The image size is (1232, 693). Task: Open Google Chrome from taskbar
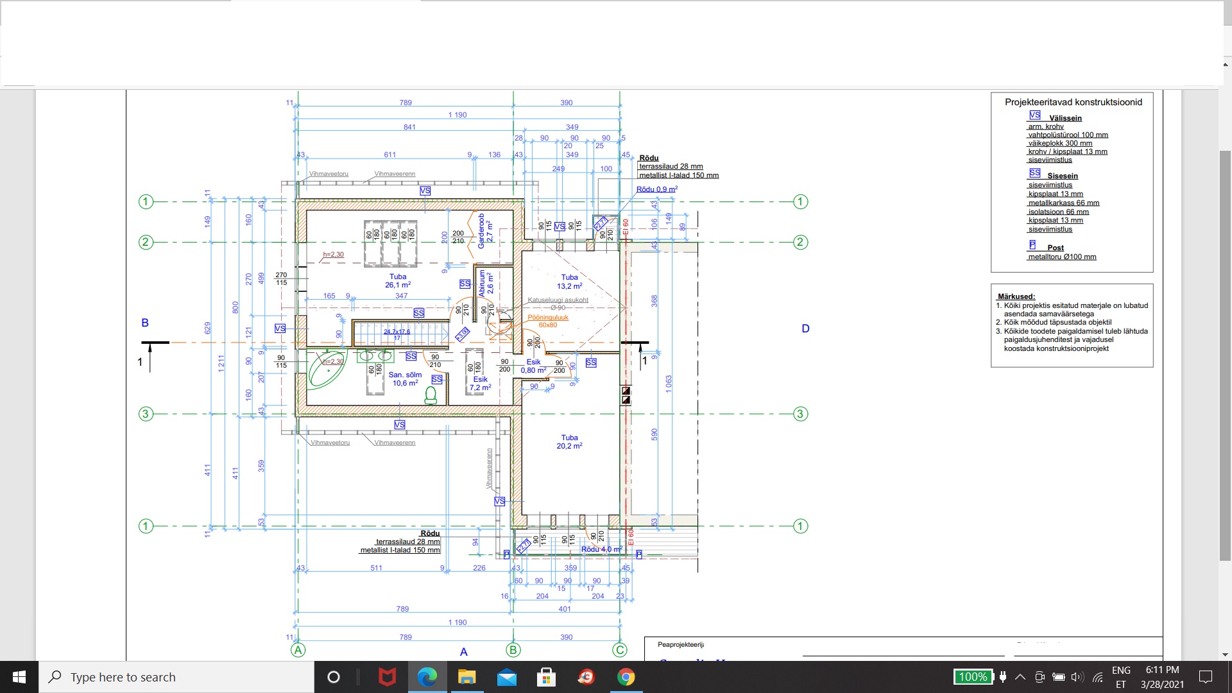tap(626, 677)
